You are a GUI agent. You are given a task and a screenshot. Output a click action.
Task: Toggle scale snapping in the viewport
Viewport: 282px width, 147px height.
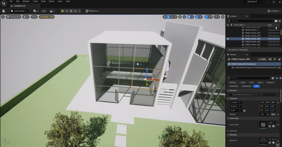tap(206, 17)
